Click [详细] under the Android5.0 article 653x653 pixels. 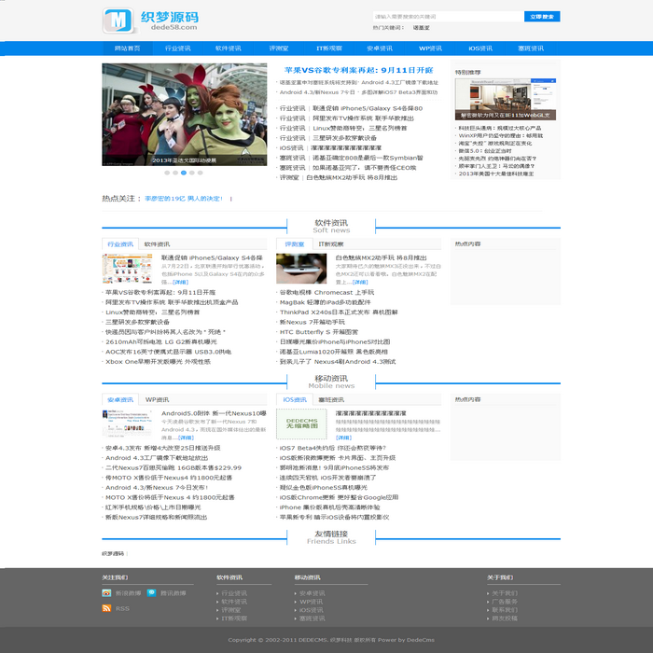tap(187, 438)
